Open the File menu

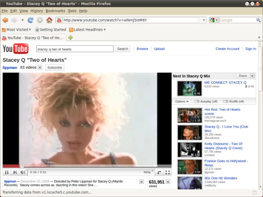(x=4, y=11)
